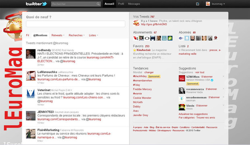The image size is (250, 145).
Task: Open rodhendy's profile picture
Action: 31,54
